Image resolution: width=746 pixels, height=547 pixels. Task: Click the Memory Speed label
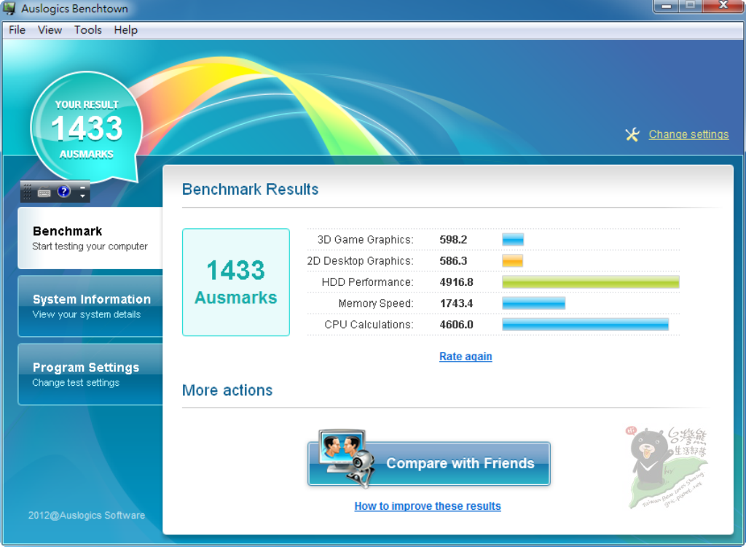pos(376,303)
